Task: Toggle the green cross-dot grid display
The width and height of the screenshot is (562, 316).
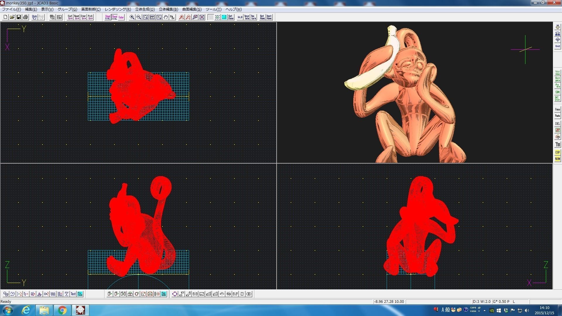Action: [x=217, y=17]
